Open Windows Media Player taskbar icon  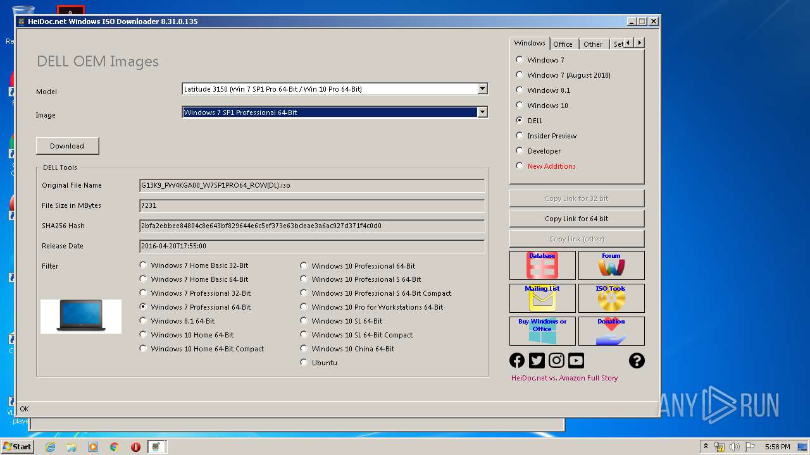point(93,447)
